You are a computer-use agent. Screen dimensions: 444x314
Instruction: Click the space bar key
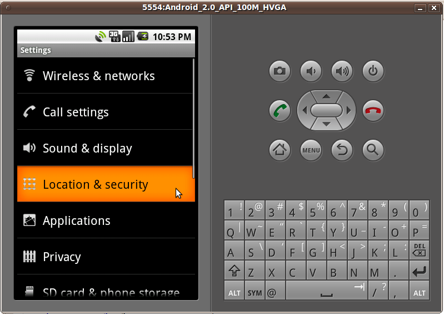(327, 291)
